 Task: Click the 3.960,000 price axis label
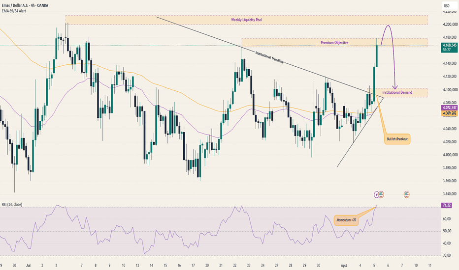coord(450,181)
